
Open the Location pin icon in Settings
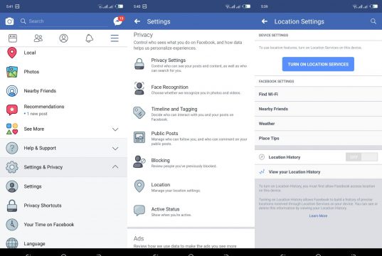point(139,186)
